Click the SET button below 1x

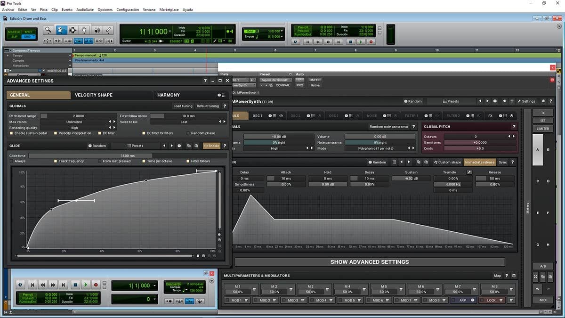tap(543, 121)
